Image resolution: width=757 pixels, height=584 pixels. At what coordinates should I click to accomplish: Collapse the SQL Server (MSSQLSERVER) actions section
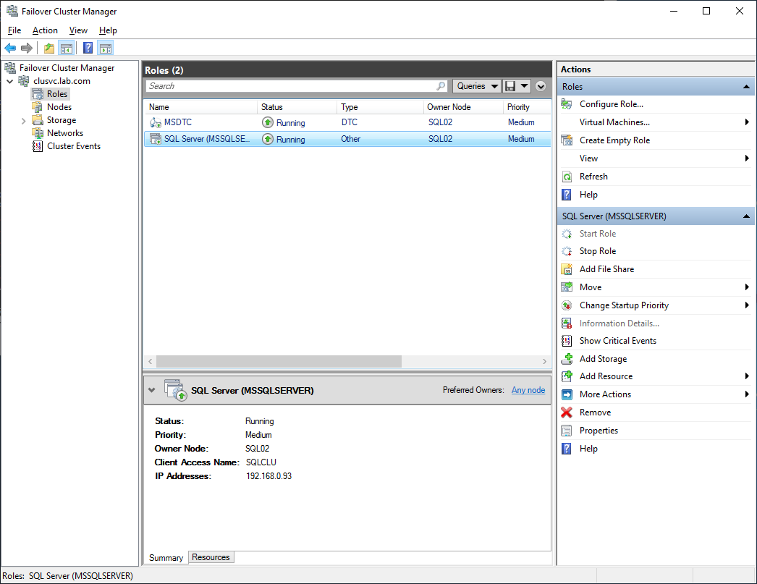pyautogui.click(x=746, y=216)
